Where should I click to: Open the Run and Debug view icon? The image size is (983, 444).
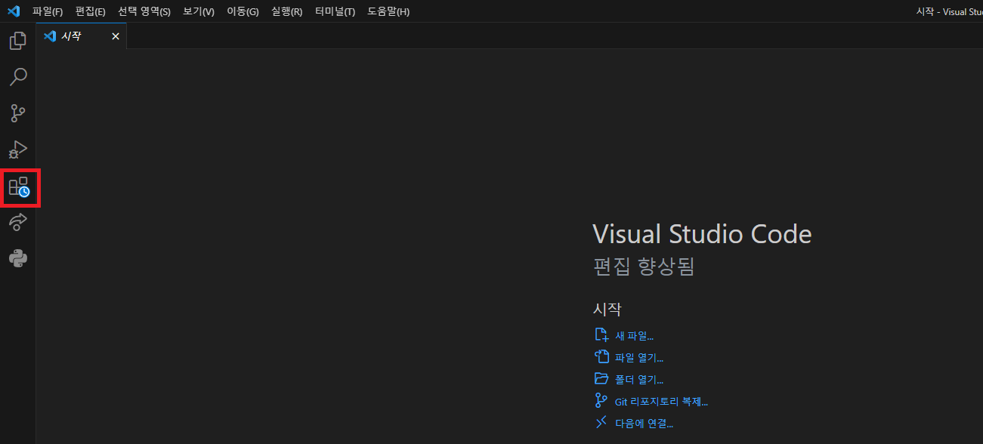point(18,150)
